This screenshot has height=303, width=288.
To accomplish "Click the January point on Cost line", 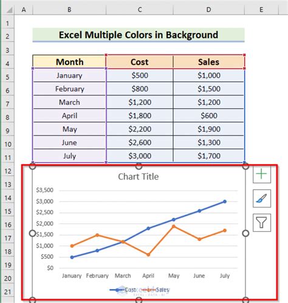I will pyautogui.click(x=72, y=257).
